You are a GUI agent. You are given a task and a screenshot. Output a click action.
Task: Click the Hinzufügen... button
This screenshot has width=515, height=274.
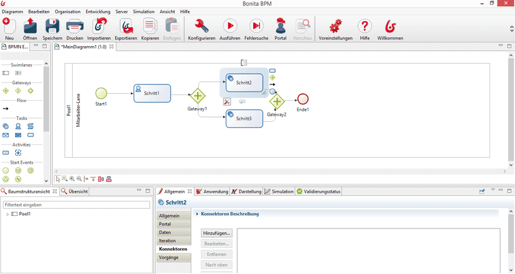216,233
